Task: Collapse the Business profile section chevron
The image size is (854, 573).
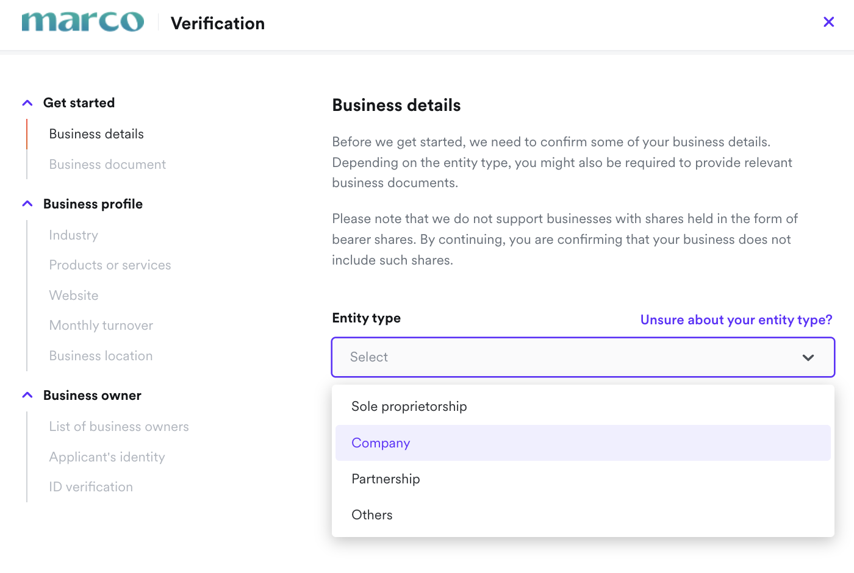Action: coord(27,204)
